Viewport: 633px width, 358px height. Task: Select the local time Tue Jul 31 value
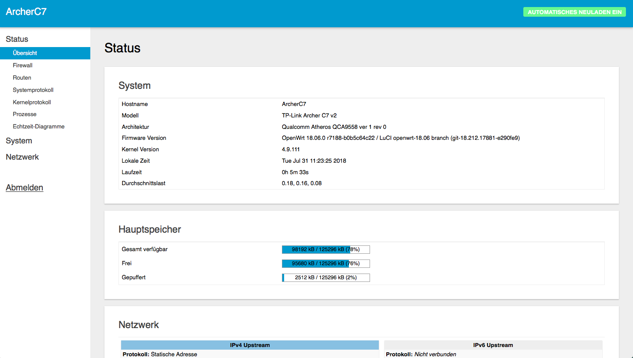coord(314,161)
